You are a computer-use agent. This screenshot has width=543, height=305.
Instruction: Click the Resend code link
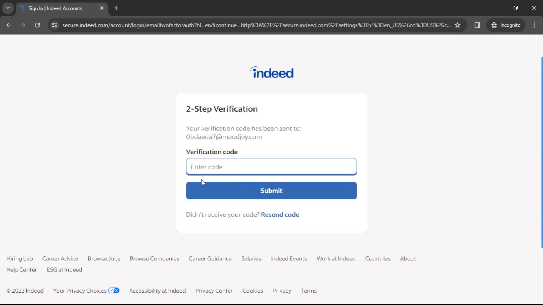[x=280, y=215]
